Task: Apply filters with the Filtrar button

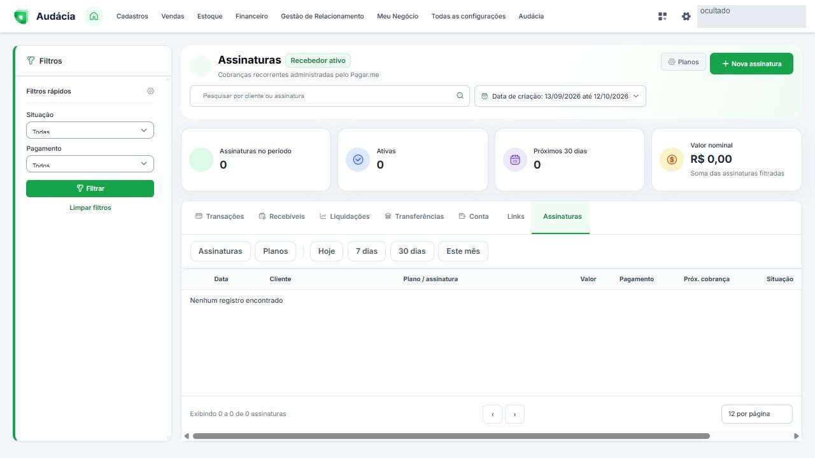Action: (x=90, y=188)
